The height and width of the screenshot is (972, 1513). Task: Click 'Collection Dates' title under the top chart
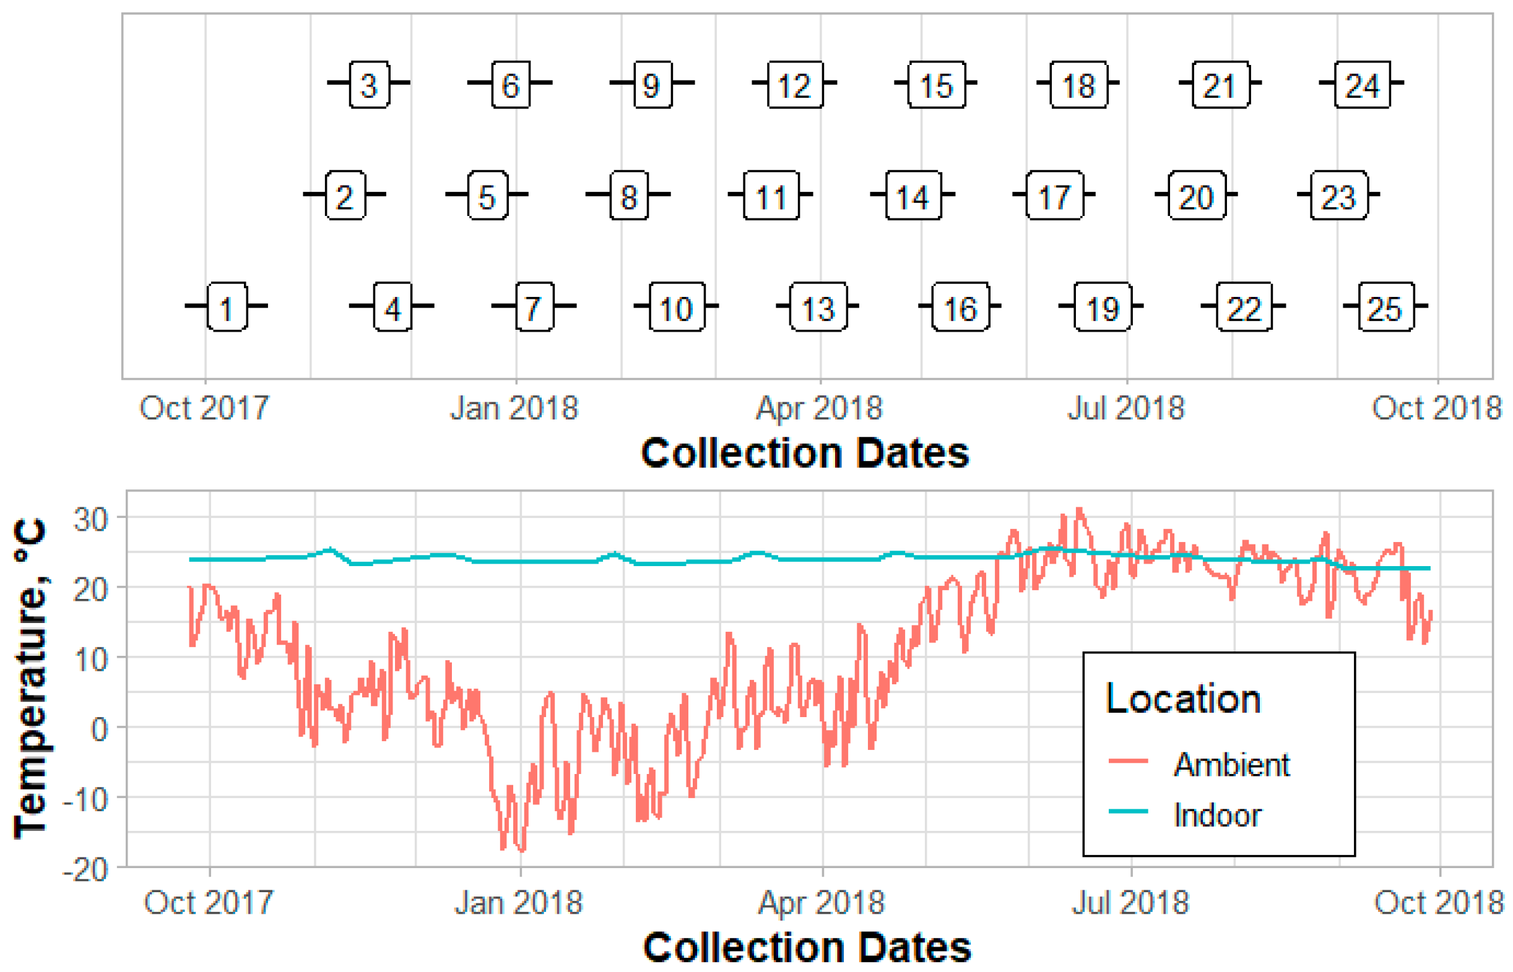tap(805, 452)
